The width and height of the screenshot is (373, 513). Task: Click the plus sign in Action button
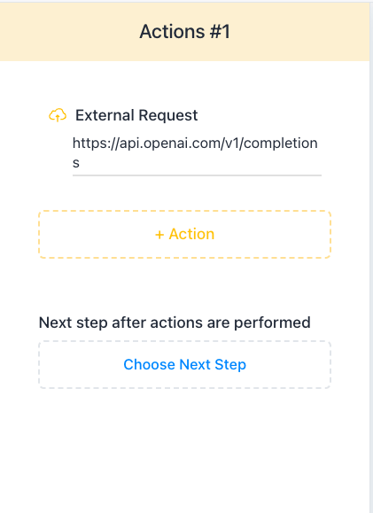click(159, 235)
